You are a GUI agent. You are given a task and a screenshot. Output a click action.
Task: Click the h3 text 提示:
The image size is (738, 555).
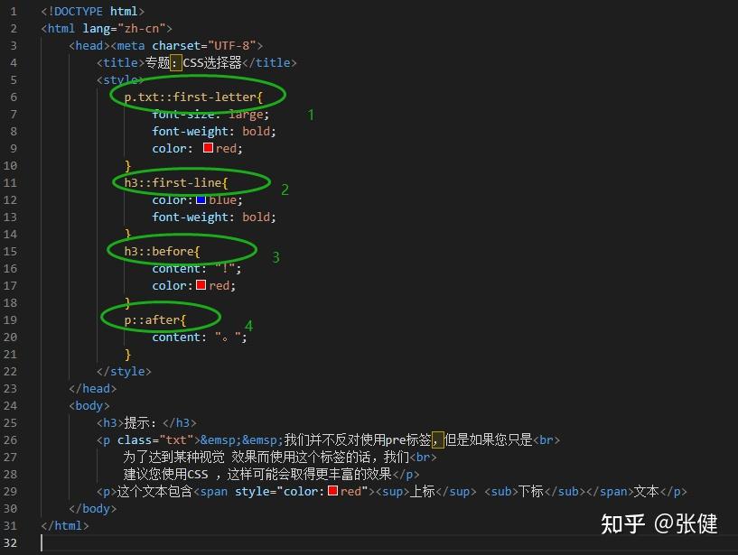(x=140, y=423)
